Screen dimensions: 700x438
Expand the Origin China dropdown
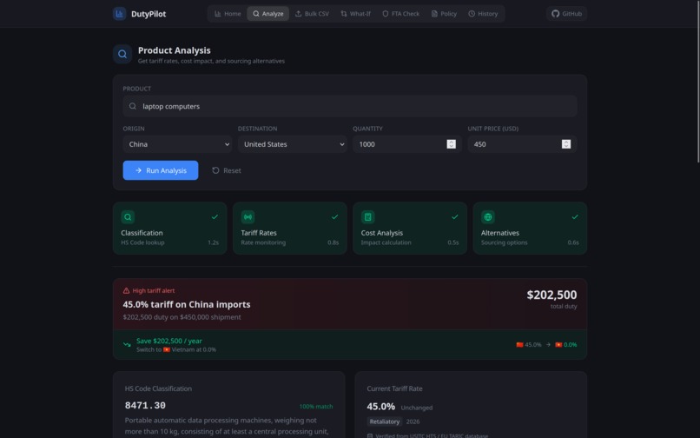click(177, 144)
